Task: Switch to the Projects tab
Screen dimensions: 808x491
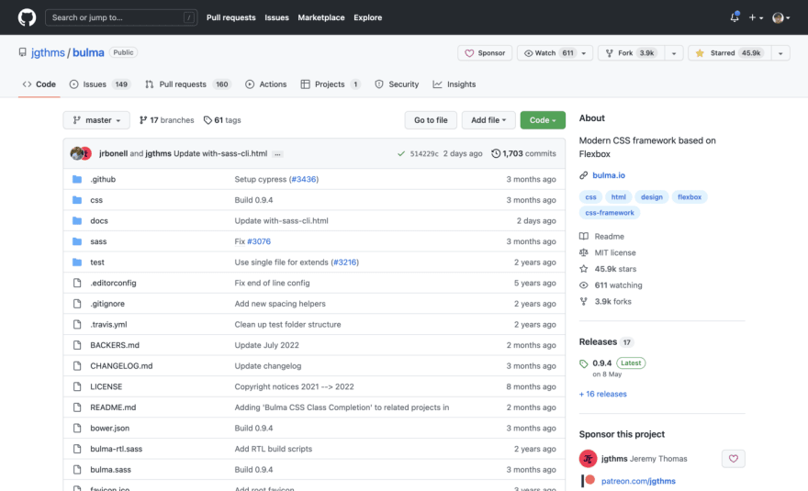Action: click(331, 84)
